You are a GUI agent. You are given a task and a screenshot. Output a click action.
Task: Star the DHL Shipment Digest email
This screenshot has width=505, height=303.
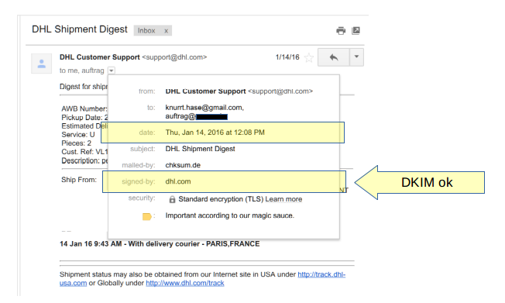309,57
